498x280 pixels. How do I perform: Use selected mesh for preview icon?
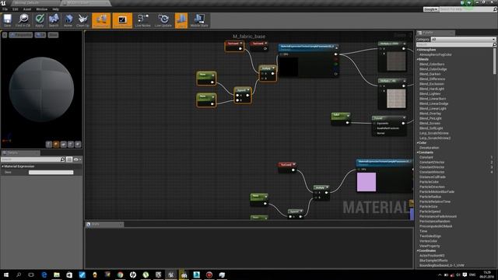[78, 145]
